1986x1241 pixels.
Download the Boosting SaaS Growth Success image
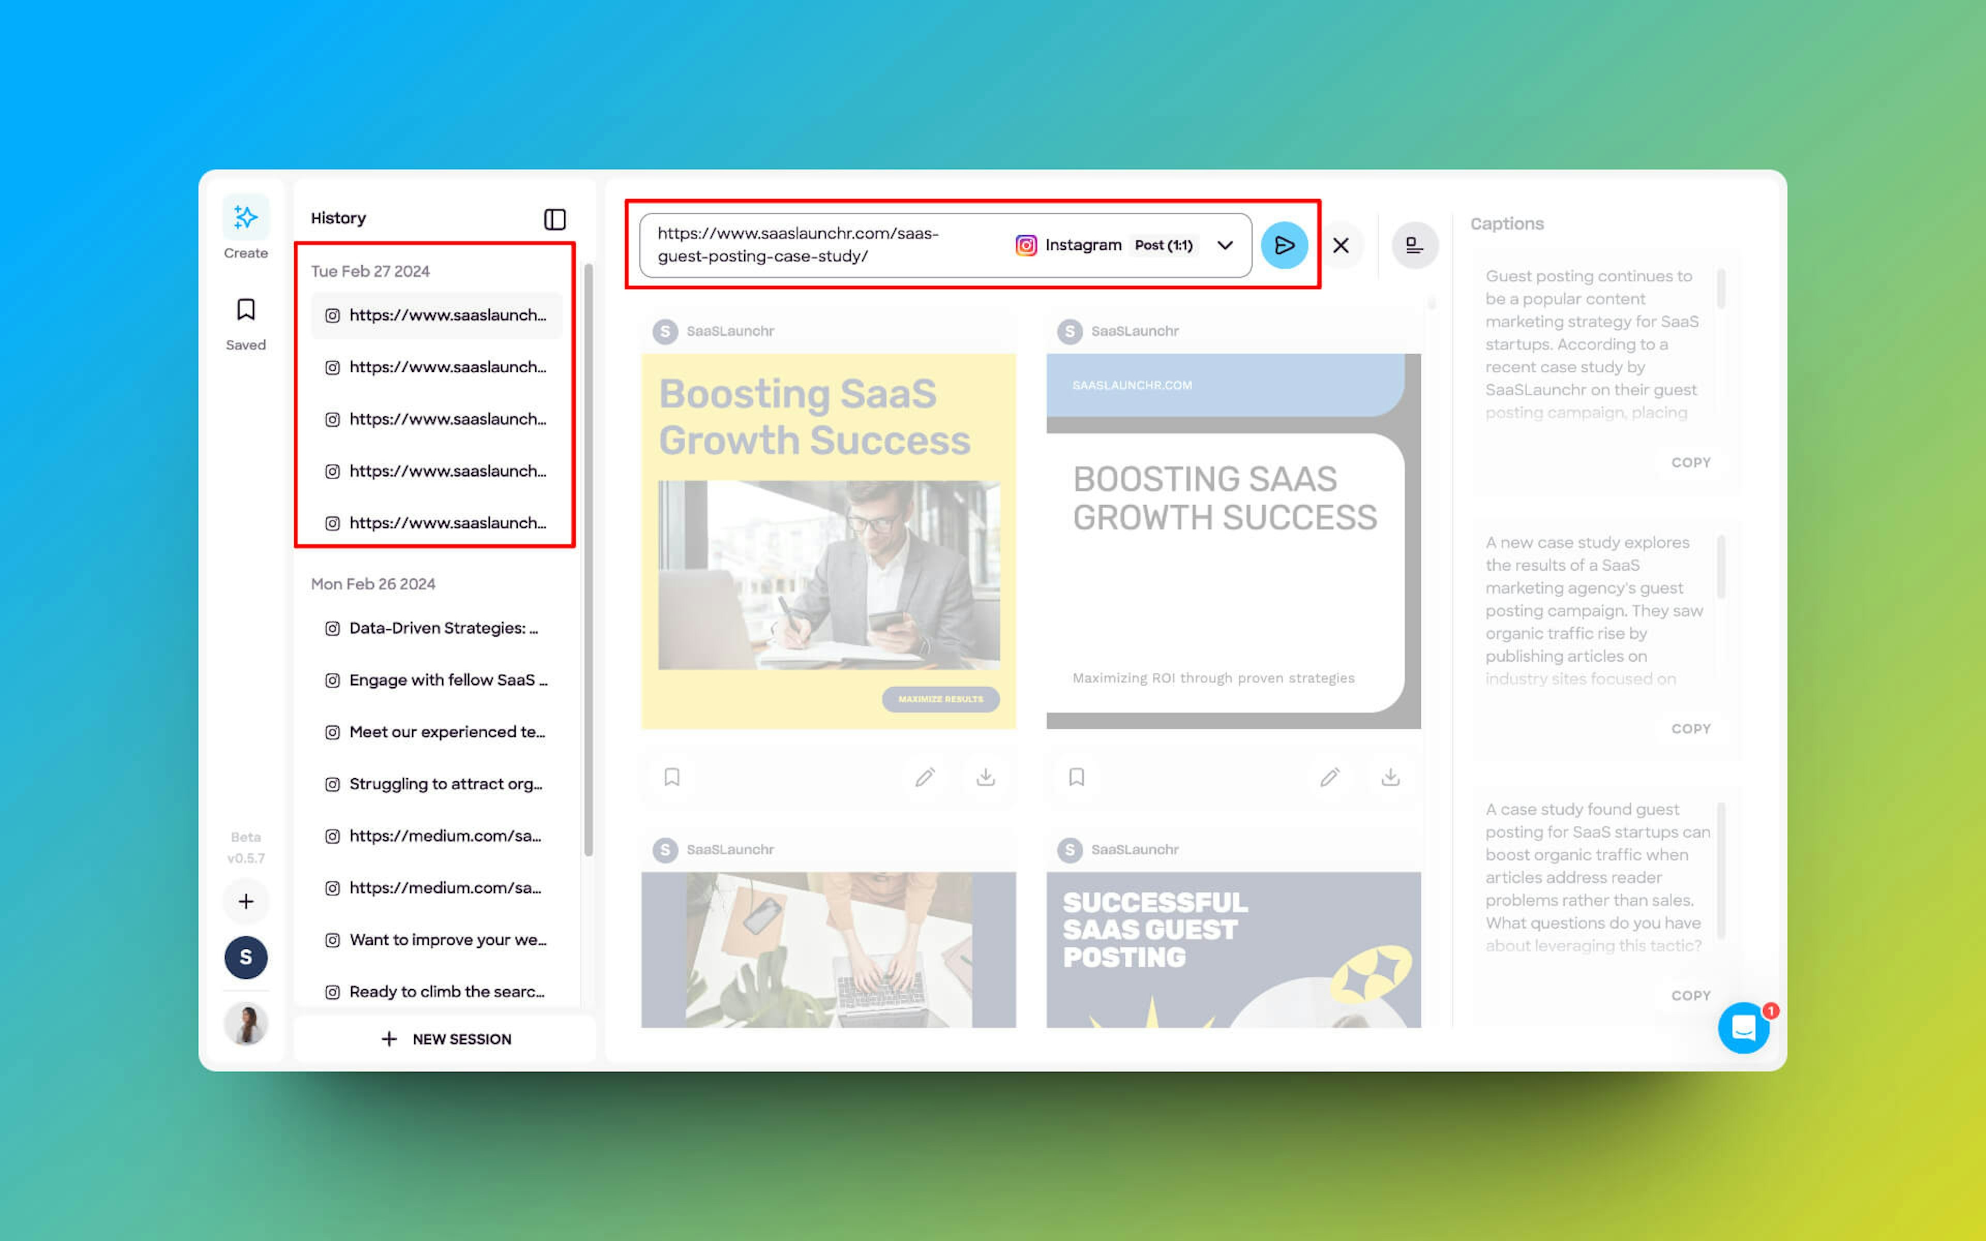tap(985, 777)
